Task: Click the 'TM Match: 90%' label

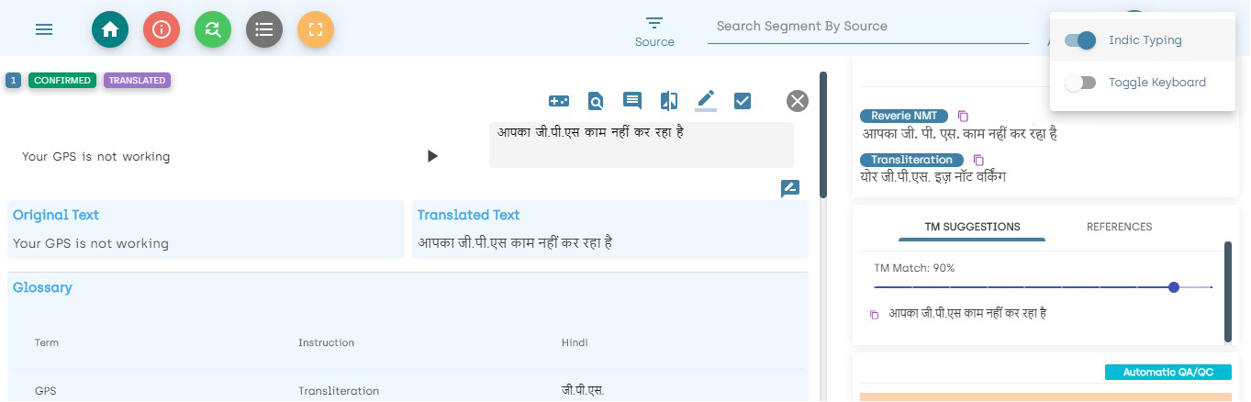Action: [914, 268]
